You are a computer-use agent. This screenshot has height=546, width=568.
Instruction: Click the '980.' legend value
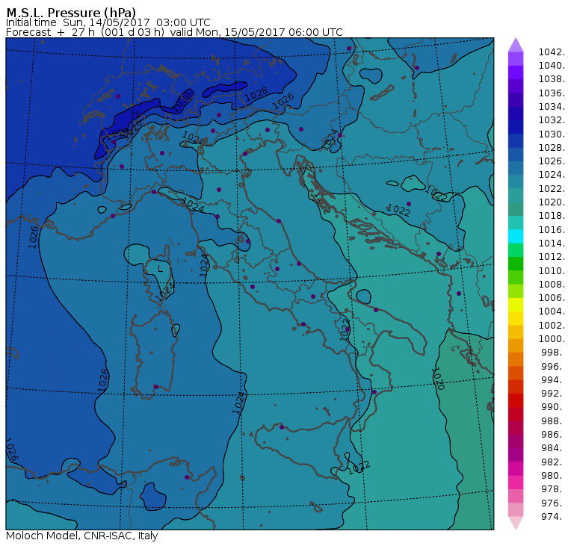tap(553, 475)
